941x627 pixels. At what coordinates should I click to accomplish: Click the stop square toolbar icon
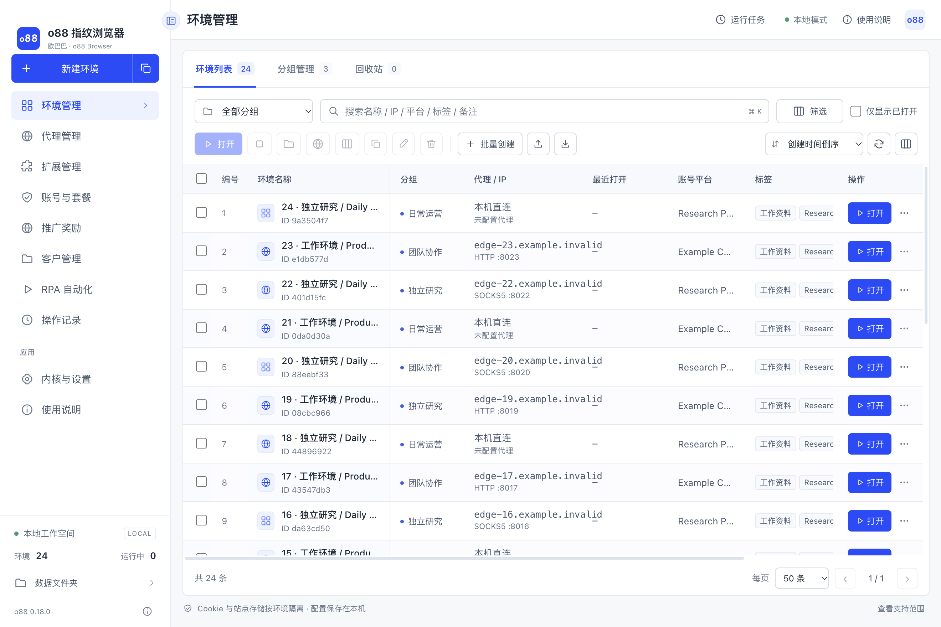(259, 144)
